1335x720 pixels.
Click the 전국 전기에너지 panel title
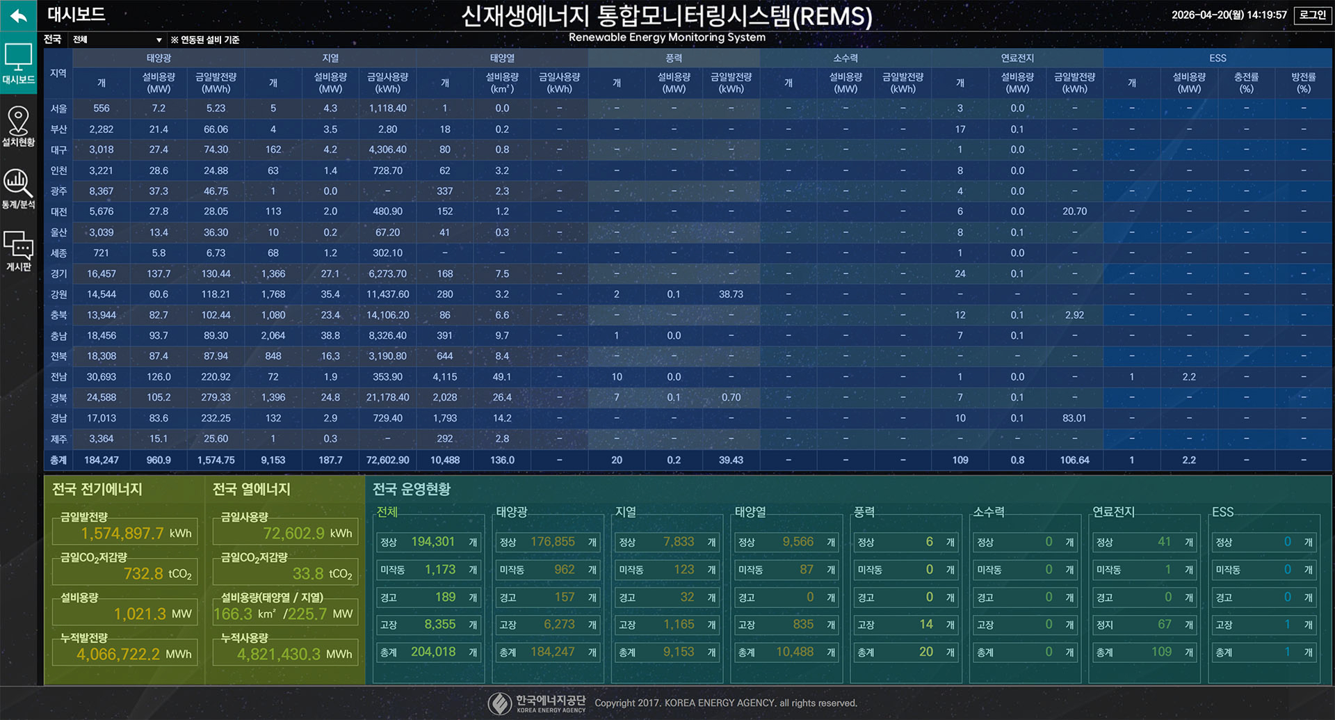coord(97,489)
